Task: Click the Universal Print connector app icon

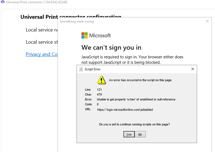Action: pos(3,2)
